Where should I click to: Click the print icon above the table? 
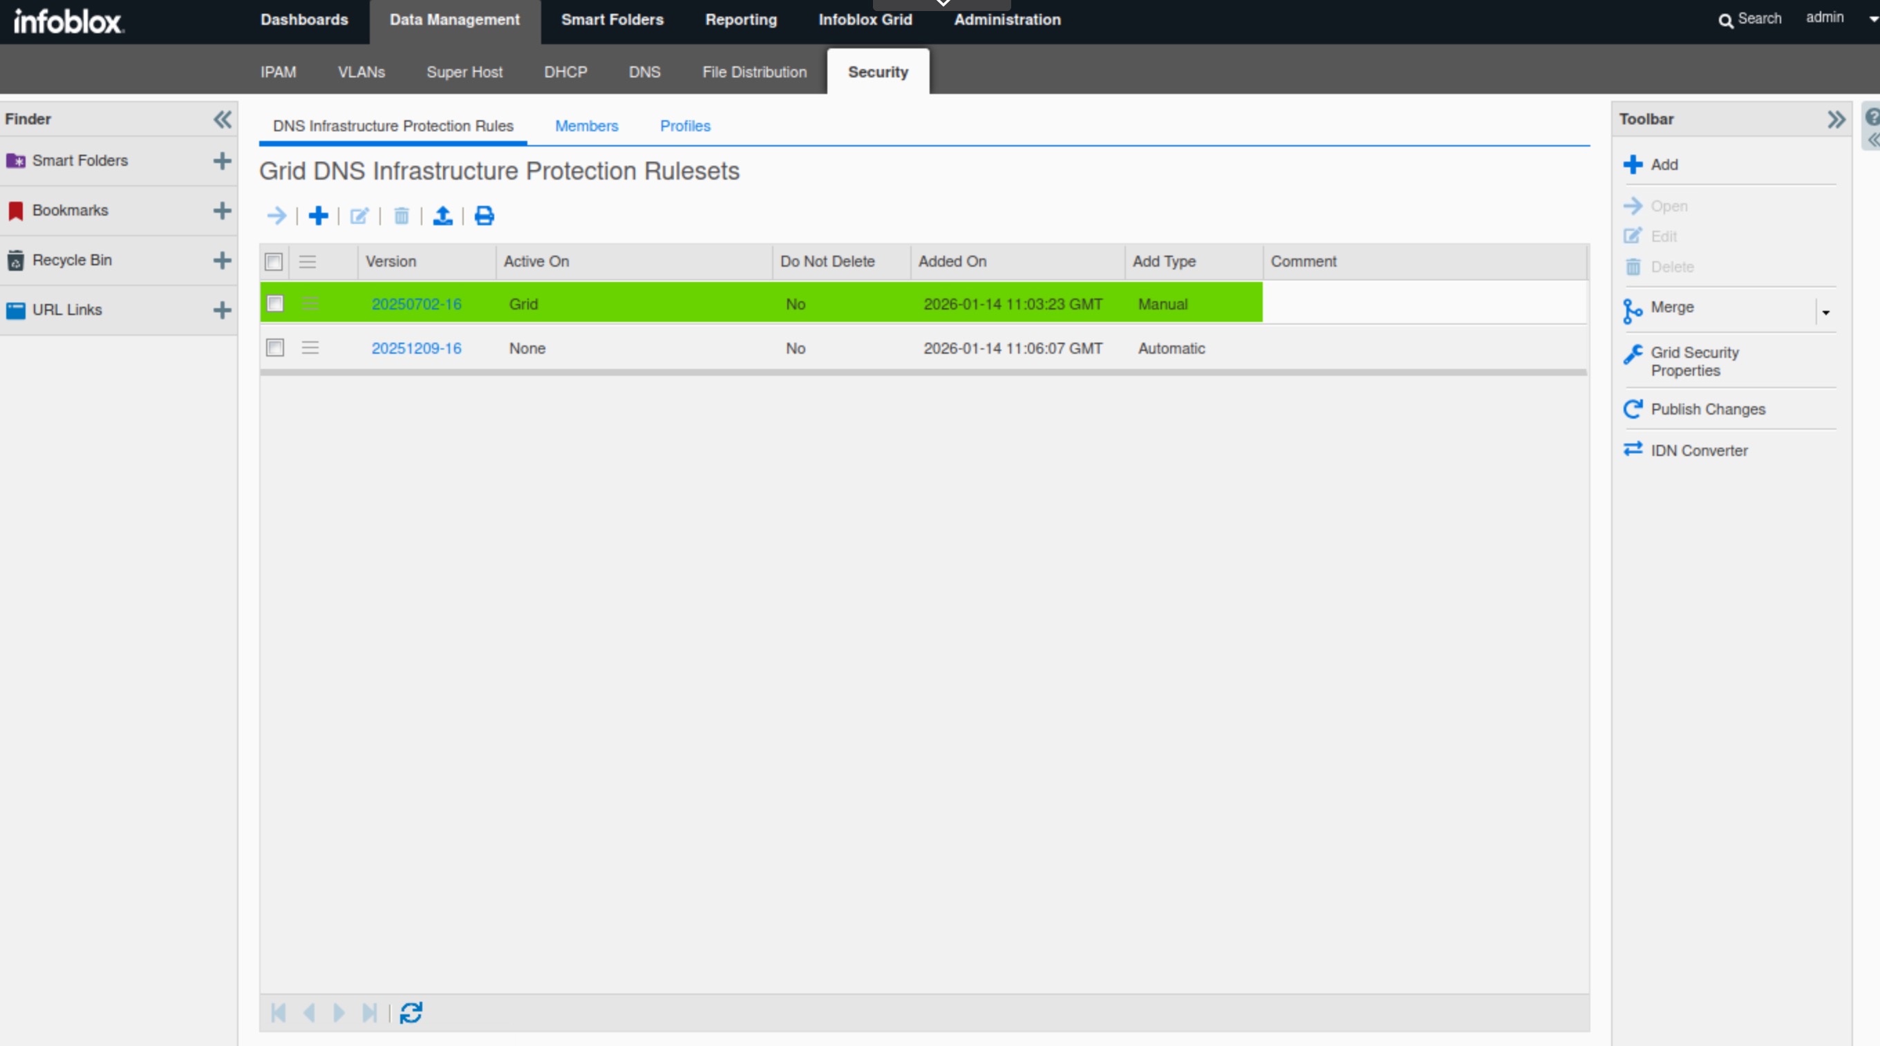[484, 216]
